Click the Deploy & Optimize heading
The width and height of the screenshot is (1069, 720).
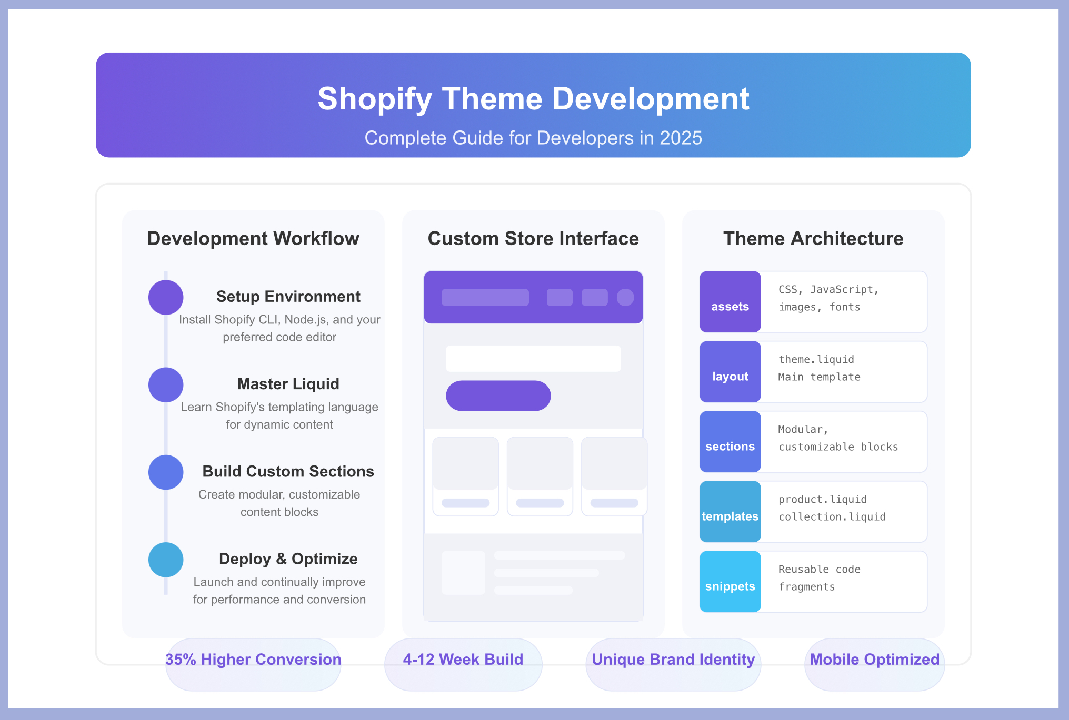[x=288, y=559]
